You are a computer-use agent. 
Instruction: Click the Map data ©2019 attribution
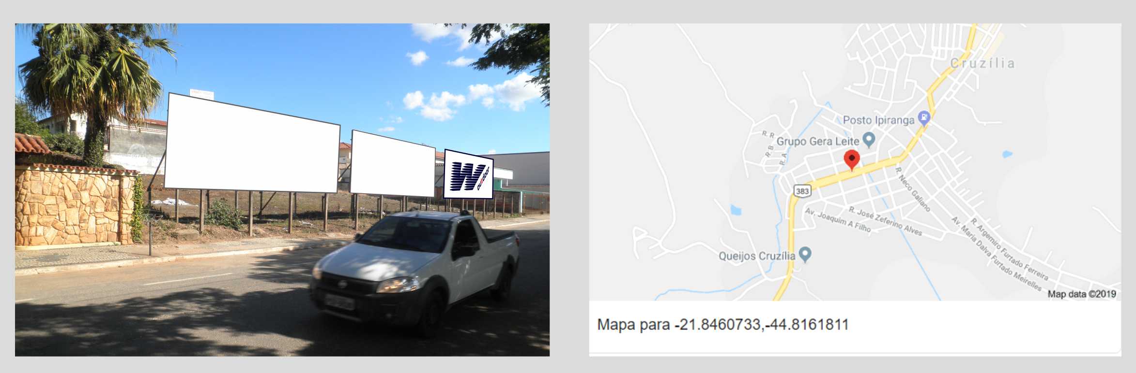coord(1082,294)
